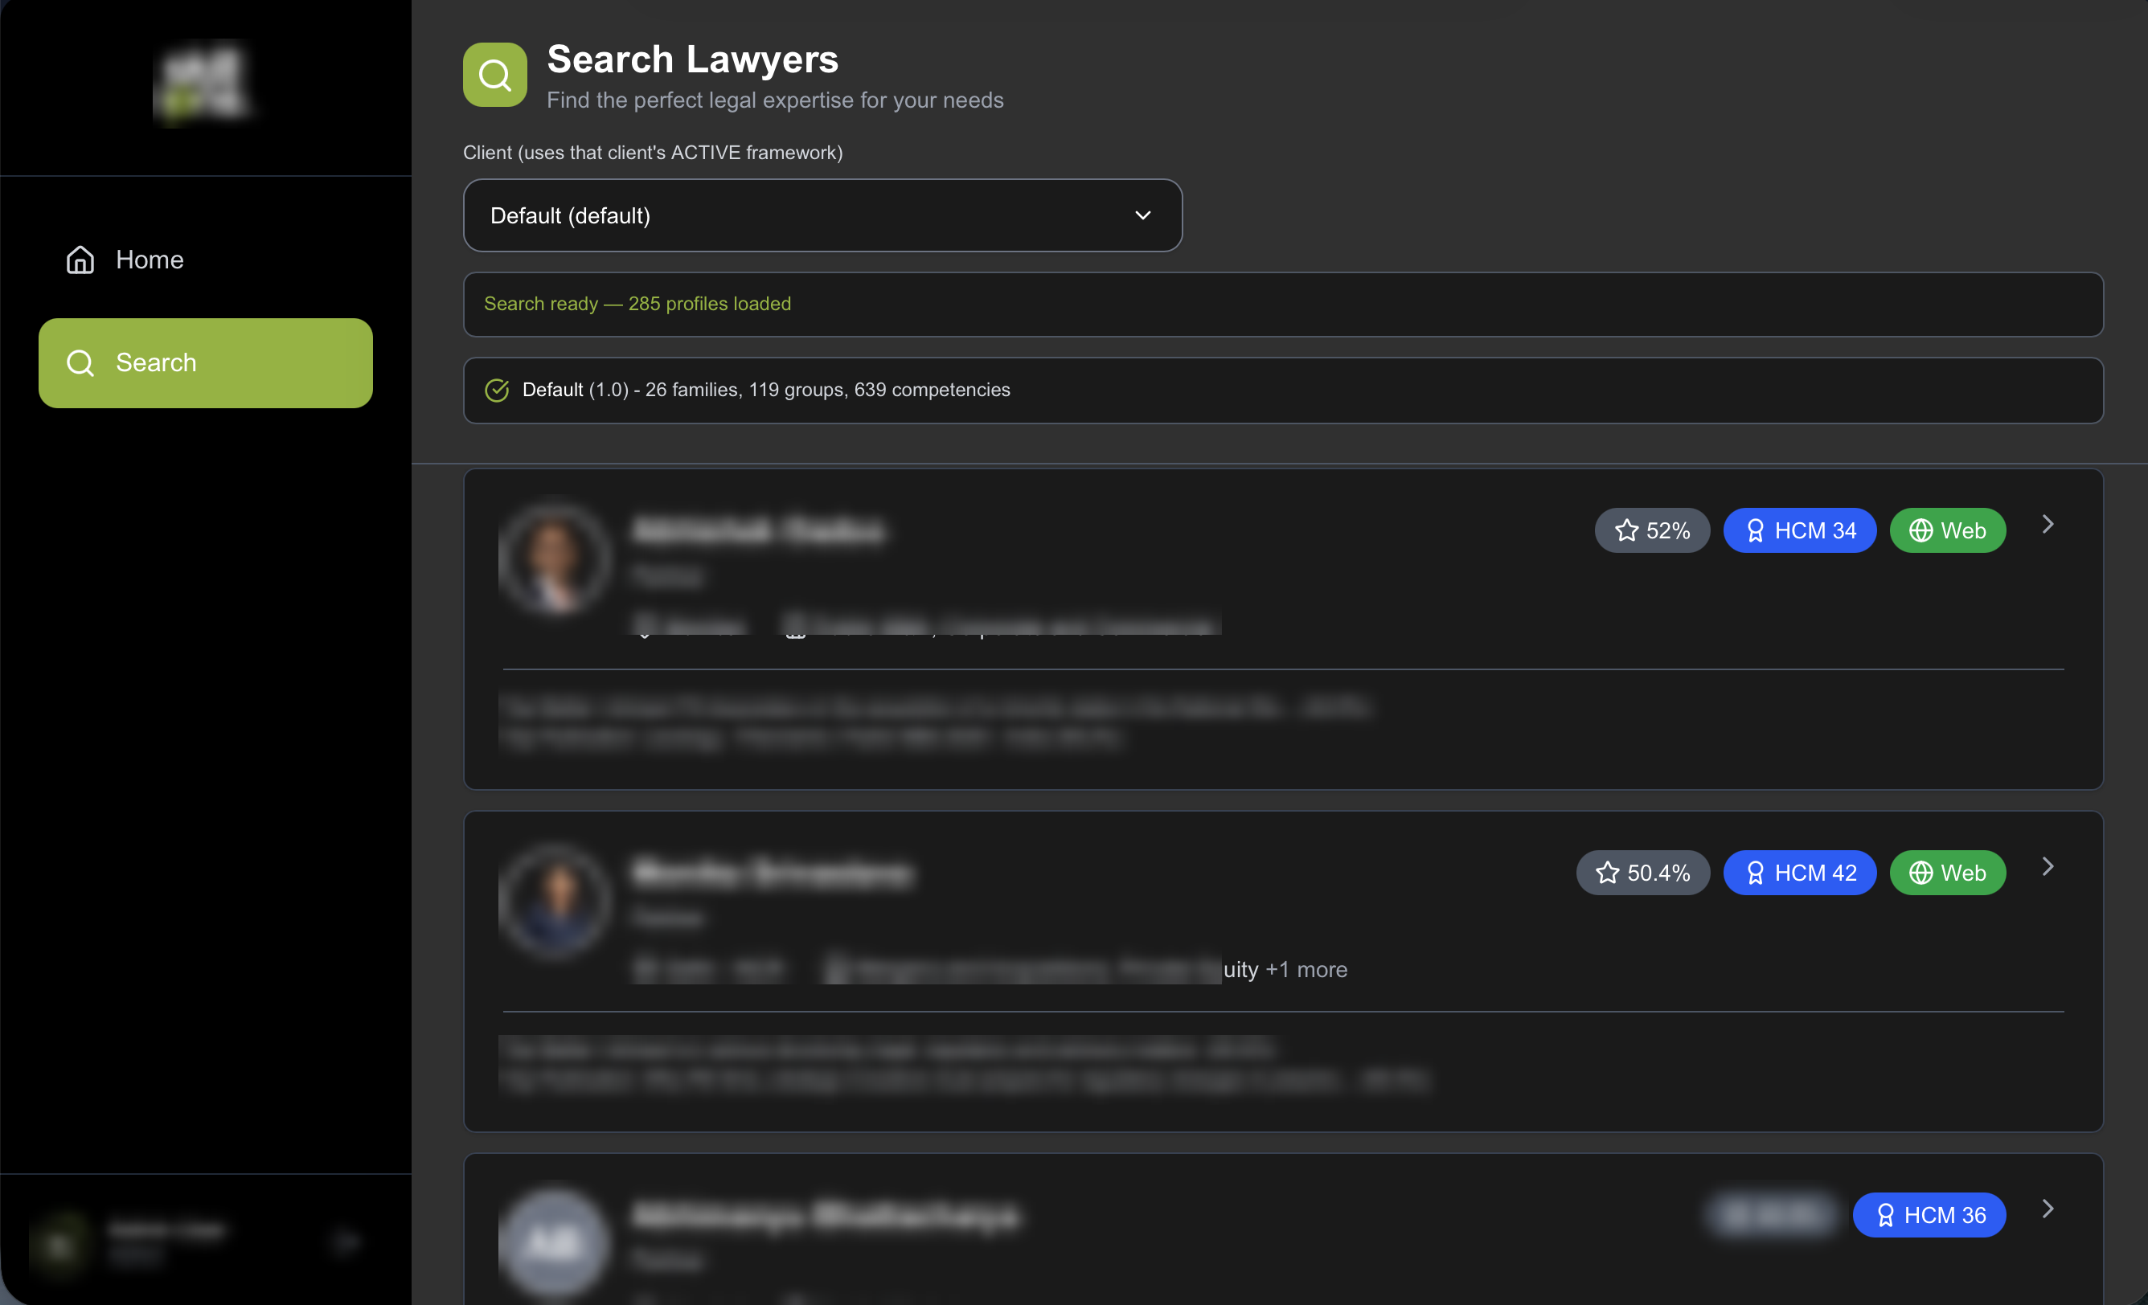
Task: Open the Default (default) client dropdown
Action: 822,215
